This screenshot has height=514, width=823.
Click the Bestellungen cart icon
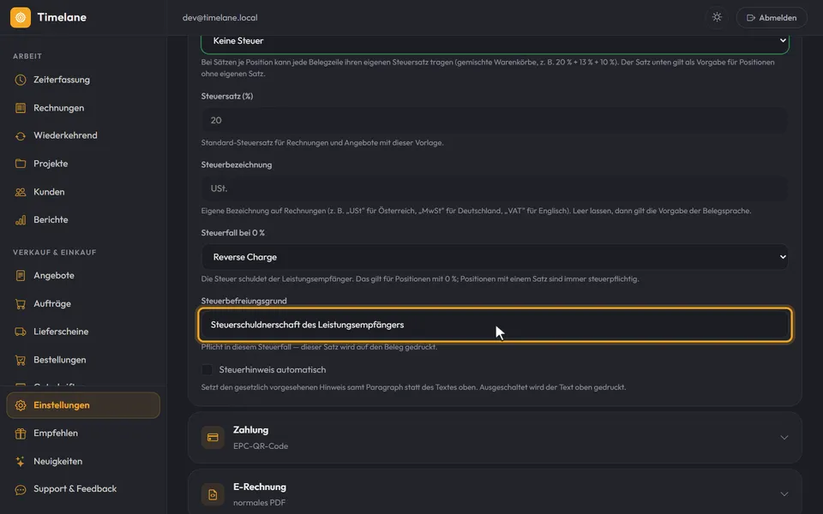click(21, 360)
